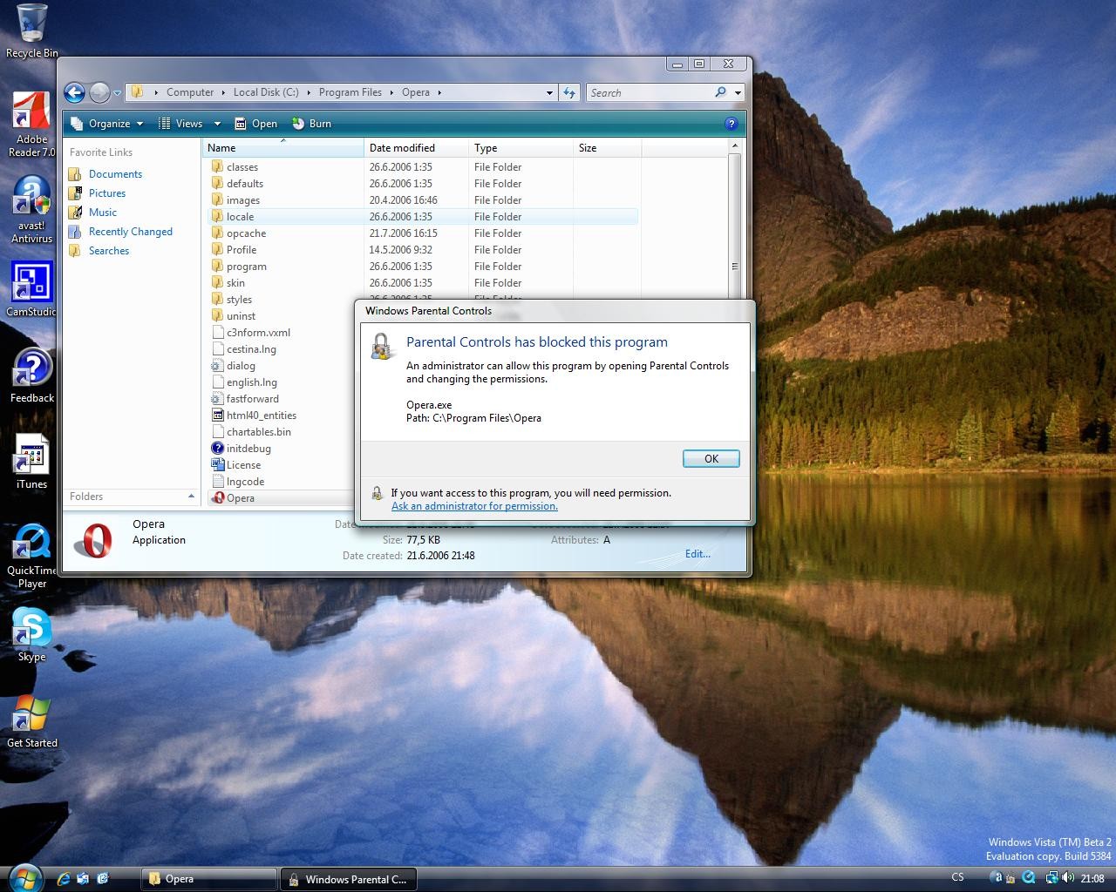The height and width of the screenshot is (892, 1116).
Task: Click the Edit... link in details pane
Action: (x=697, y=554)
